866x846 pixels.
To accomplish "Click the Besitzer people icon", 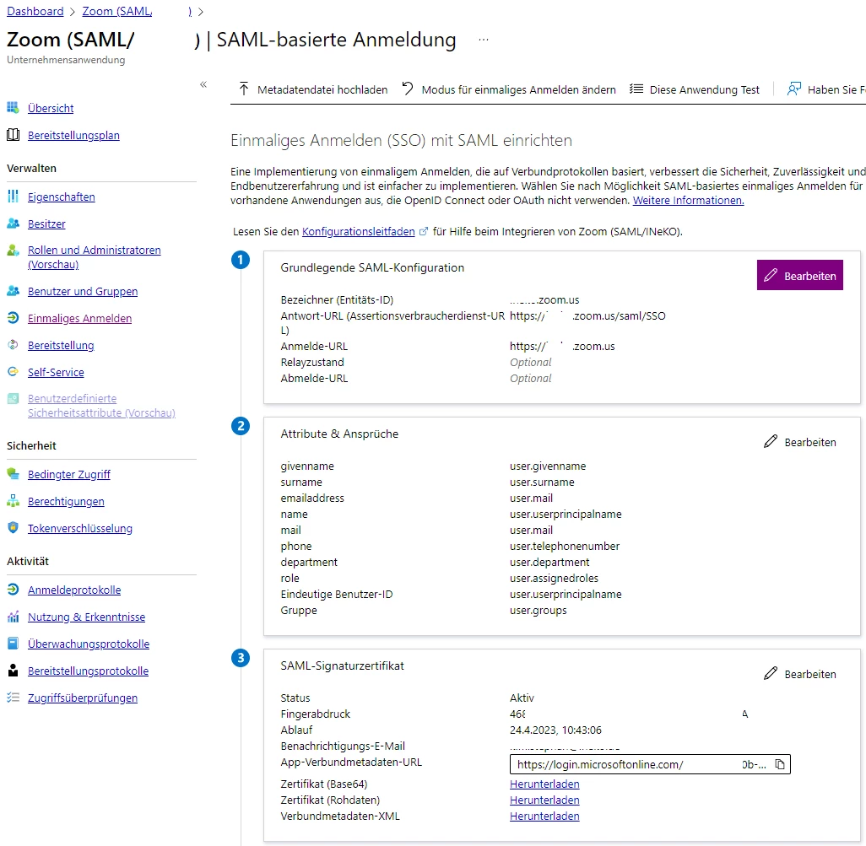I will (x=13, y=223).
